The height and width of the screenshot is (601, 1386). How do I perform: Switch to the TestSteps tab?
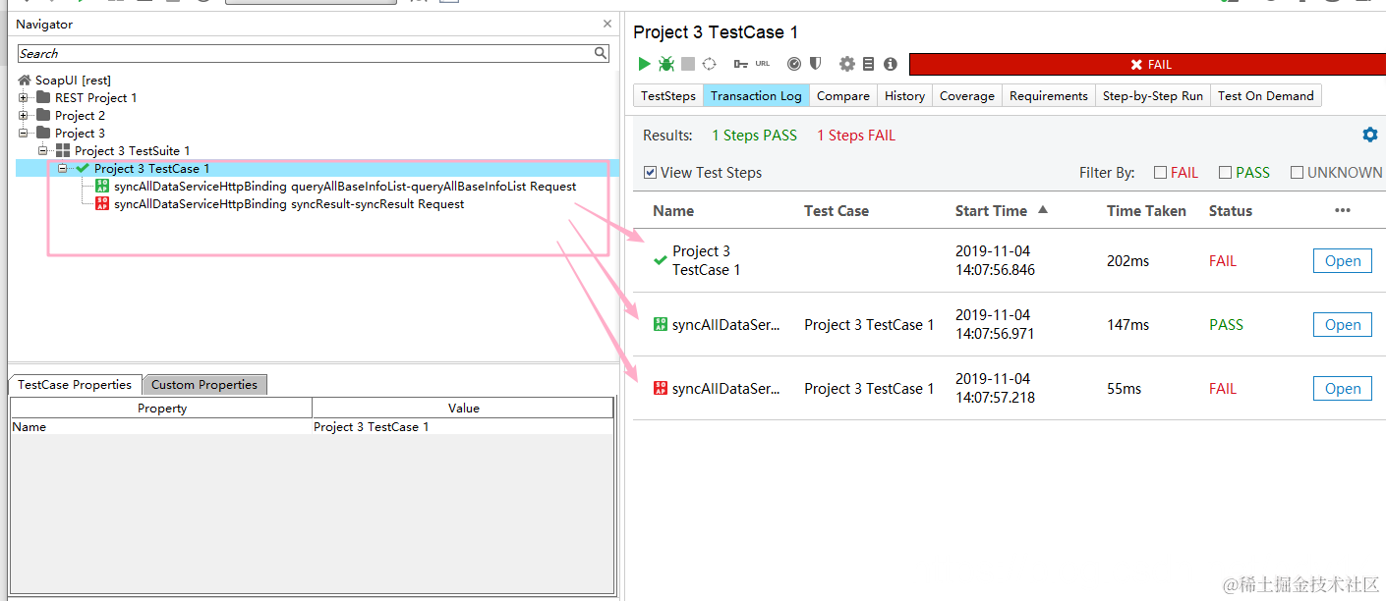coord(668,95)
